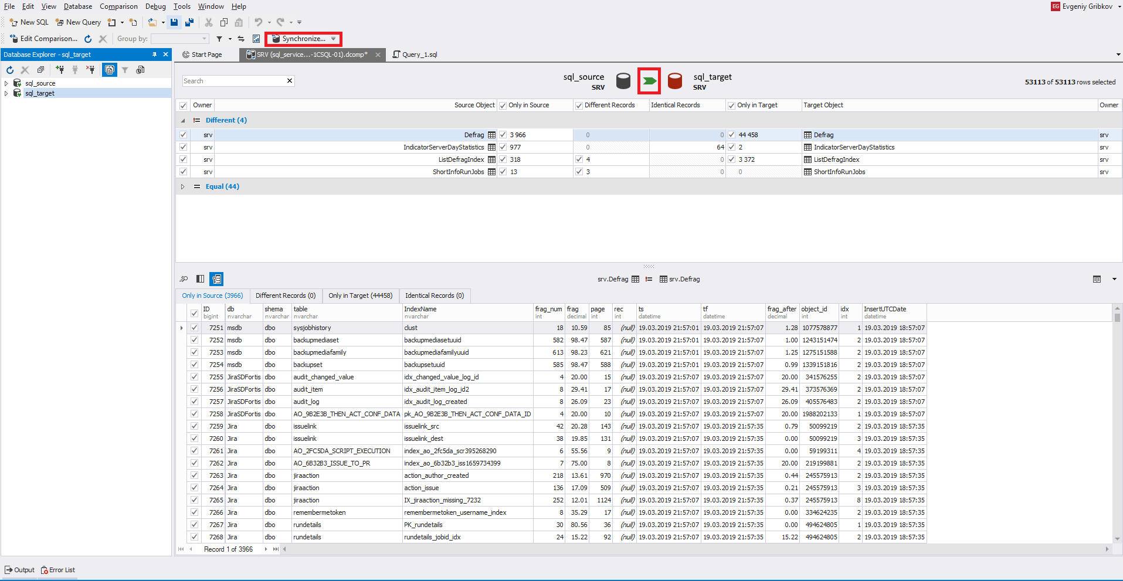The height and width of the screenshot is (581, 1123).
Task: Refresh the comparison using the toolbar refresh icon
Action: [x=88, y=39]
